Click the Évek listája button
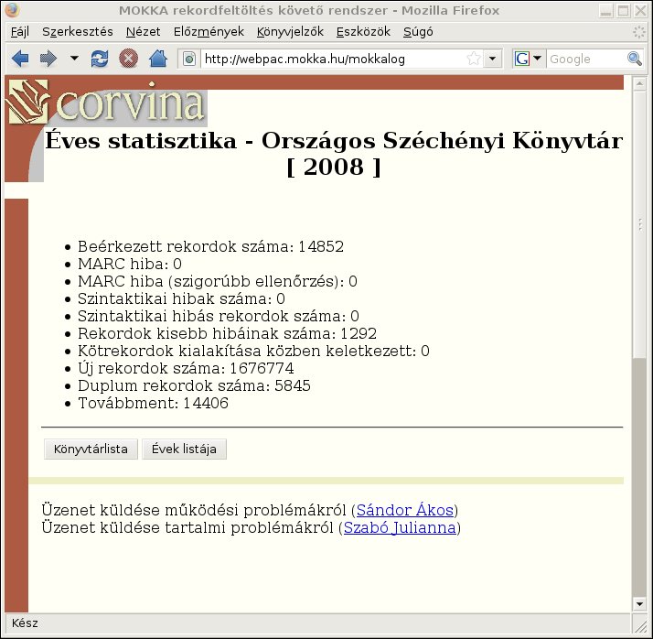653x639 pixels. click(184, 449)
